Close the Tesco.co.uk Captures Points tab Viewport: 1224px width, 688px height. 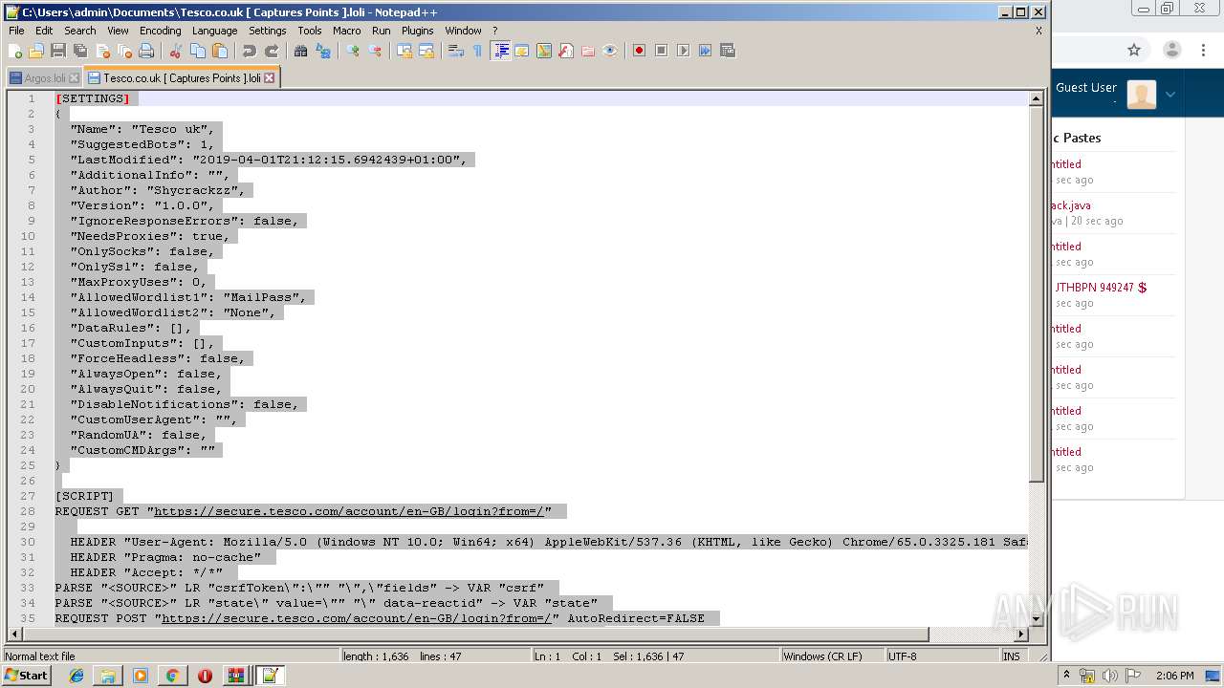tap(270, 78)
